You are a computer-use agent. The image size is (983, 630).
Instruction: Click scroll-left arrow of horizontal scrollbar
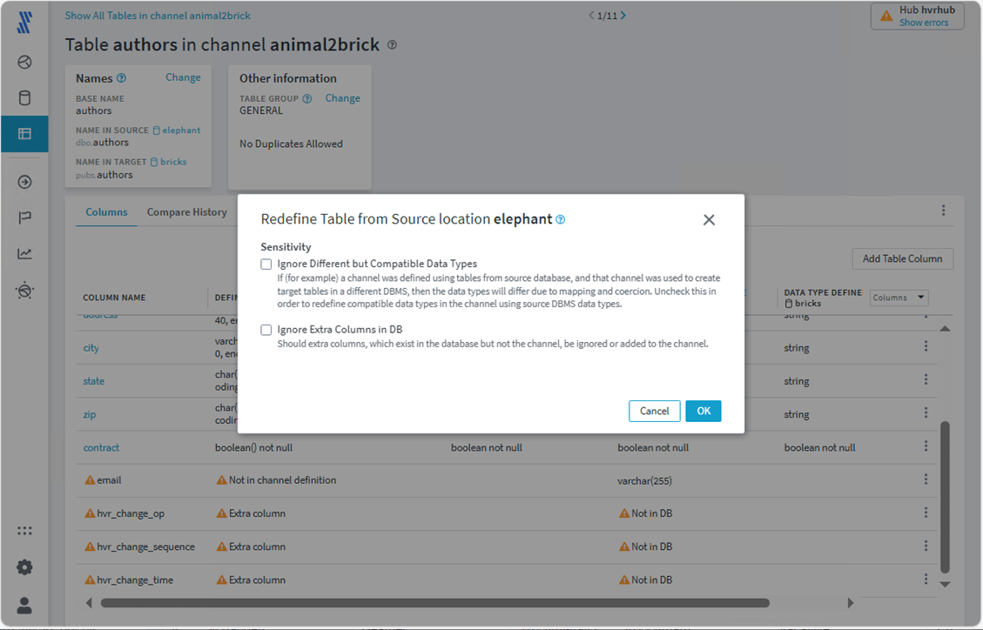tap(89, 603)
